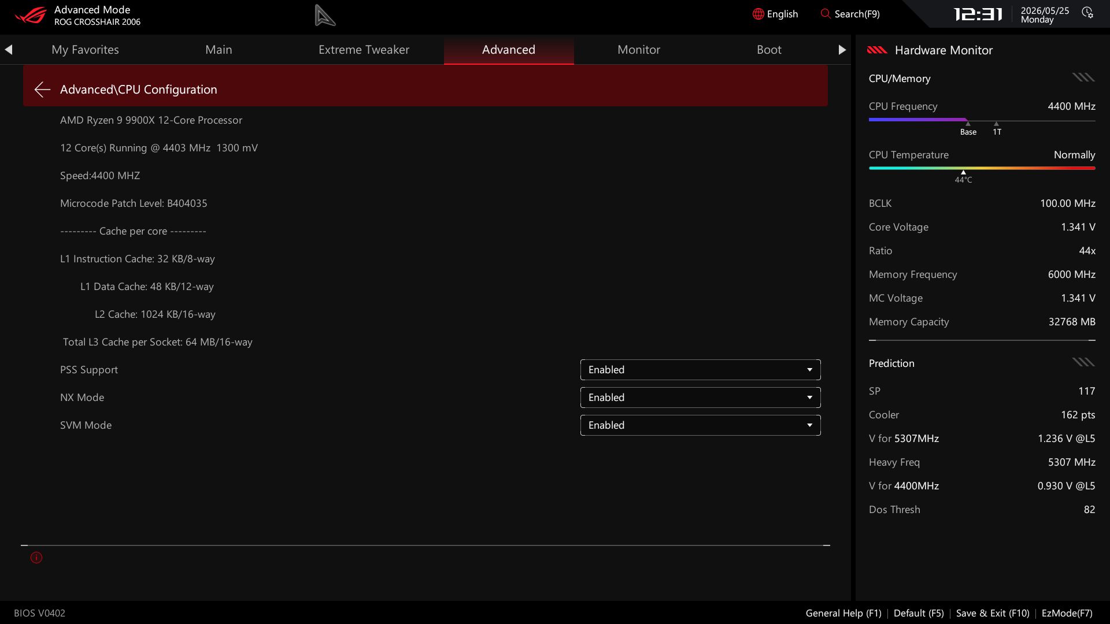Click the Hardware Monitor stripes icon

click(877, 50)
